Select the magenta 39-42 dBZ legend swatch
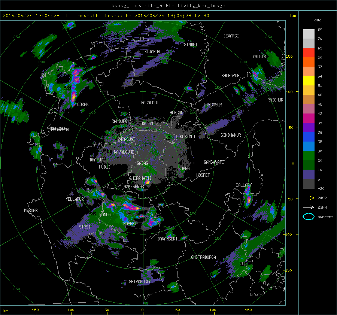 coord(309,118)
